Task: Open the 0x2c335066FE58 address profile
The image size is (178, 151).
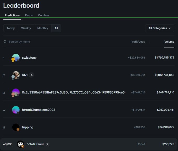Action: tap(73, 92)
